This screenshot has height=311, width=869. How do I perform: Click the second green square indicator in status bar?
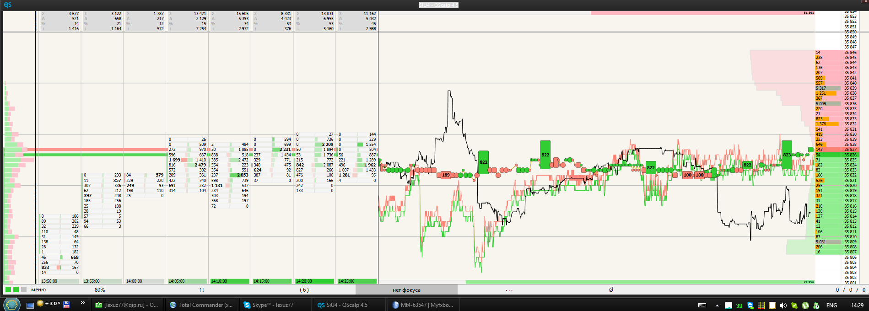tap(16, 290)
